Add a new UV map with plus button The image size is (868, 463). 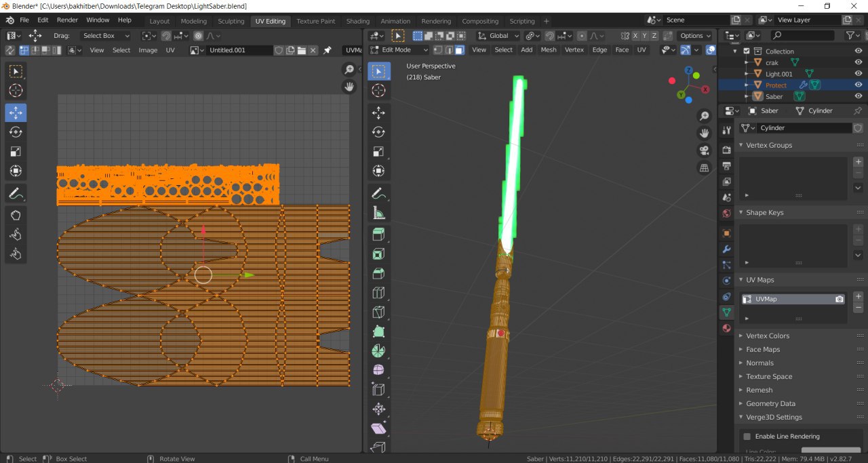pos(858,296)
